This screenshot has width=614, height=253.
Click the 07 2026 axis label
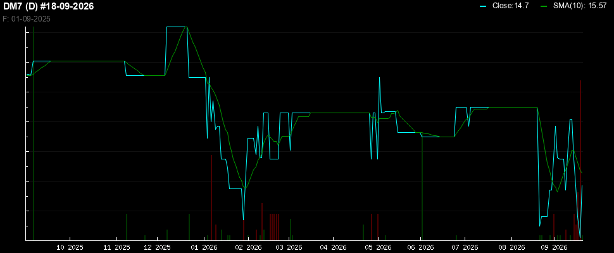coord(465,247)
